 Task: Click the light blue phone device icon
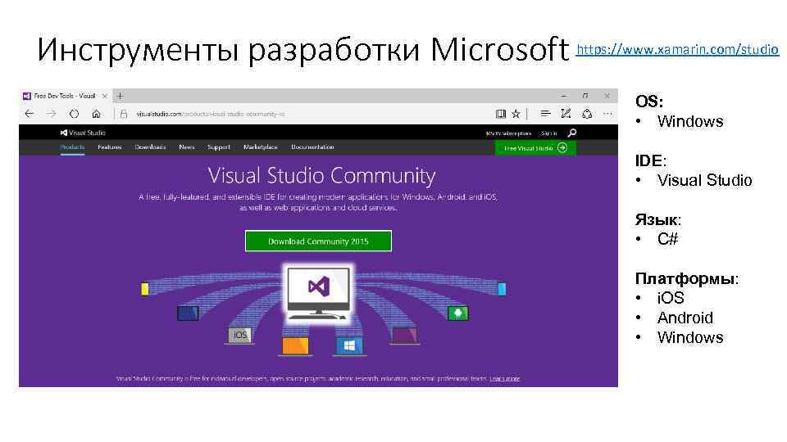[x=502, y=289]
